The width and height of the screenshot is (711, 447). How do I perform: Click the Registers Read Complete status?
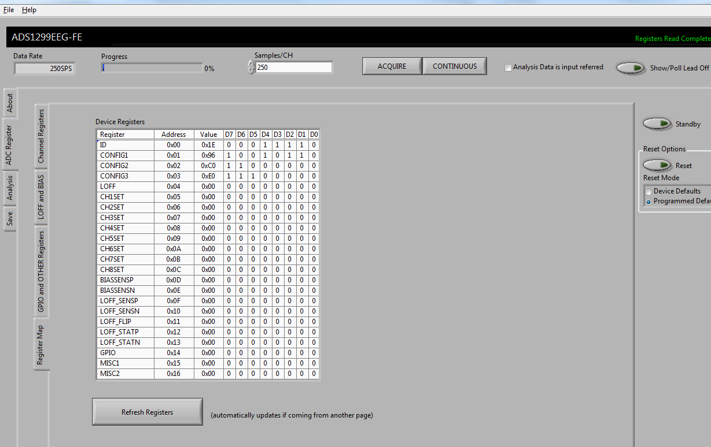(673, 39)
